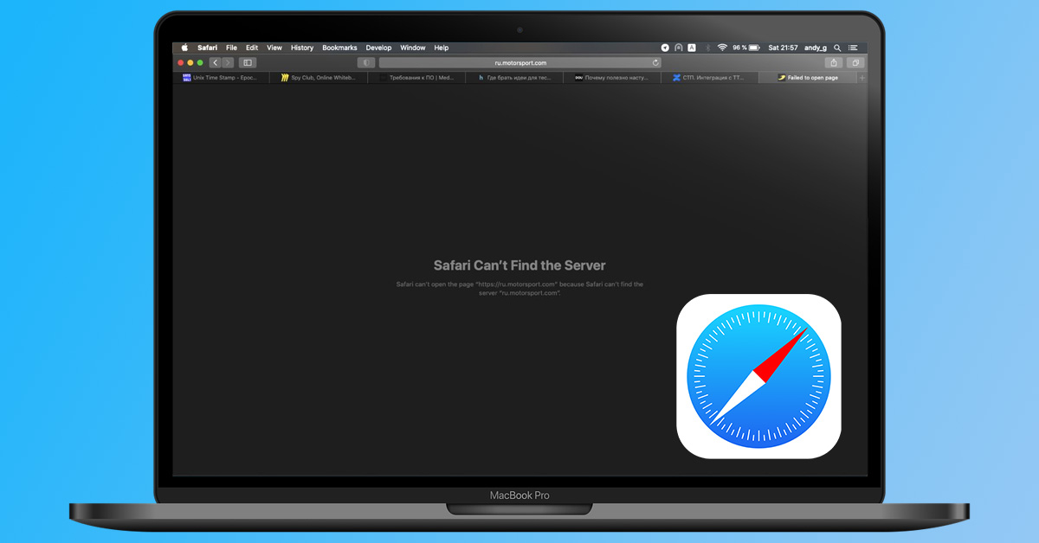This screenshot has width=1039, height=543.
Task: Reload page using the refresh arrow
Action: (x=655, y=62)
